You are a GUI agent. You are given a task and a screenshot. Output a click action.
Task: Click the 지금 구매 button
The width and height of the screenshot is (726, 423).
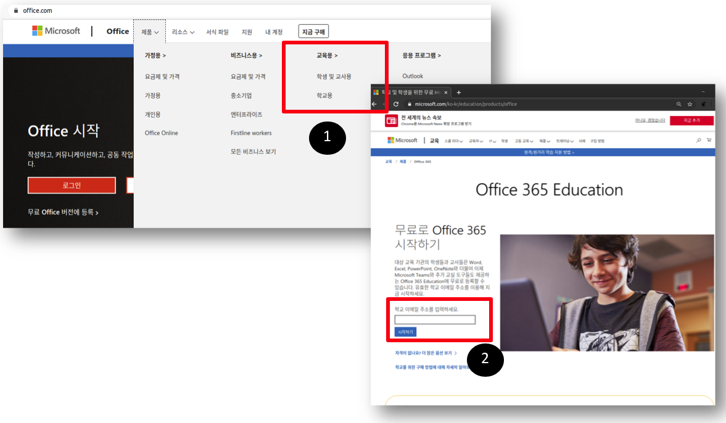[x=313, y=31]
